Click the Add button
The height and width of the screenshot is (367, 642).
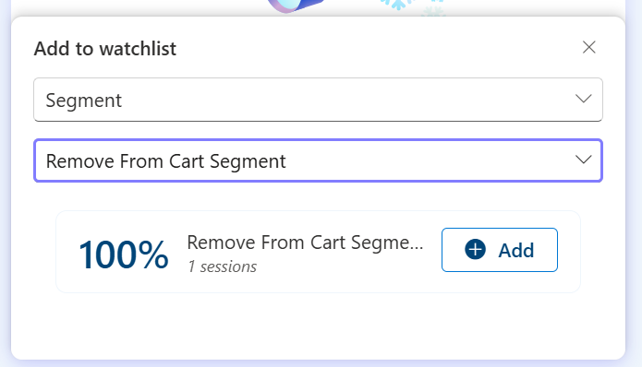tap(500, 250)
